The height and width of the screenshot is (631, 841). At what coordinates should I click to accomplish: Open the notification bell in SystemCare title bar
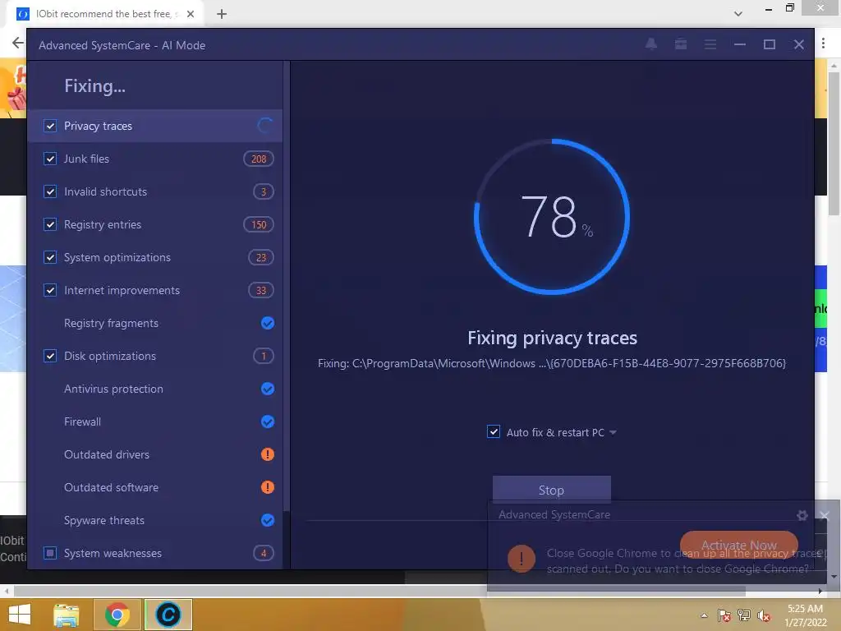(651, 44)
